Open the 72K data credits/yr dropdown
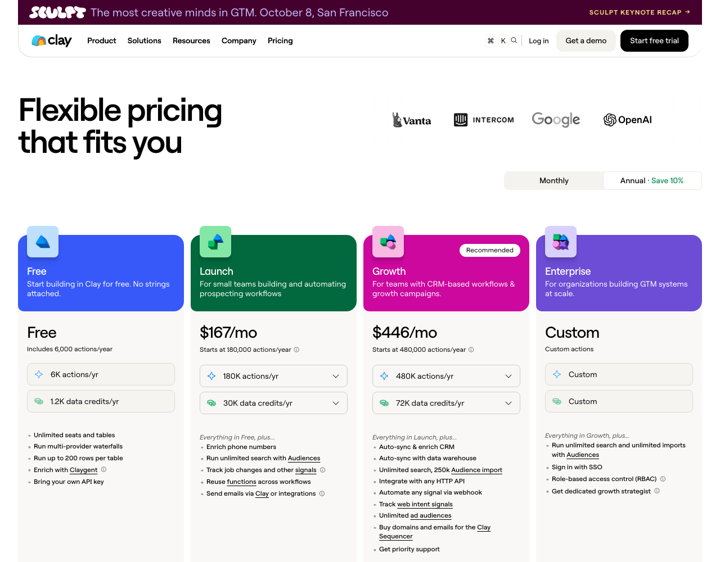This screenshot has height=562, width=720. click(x=446, y=403)
